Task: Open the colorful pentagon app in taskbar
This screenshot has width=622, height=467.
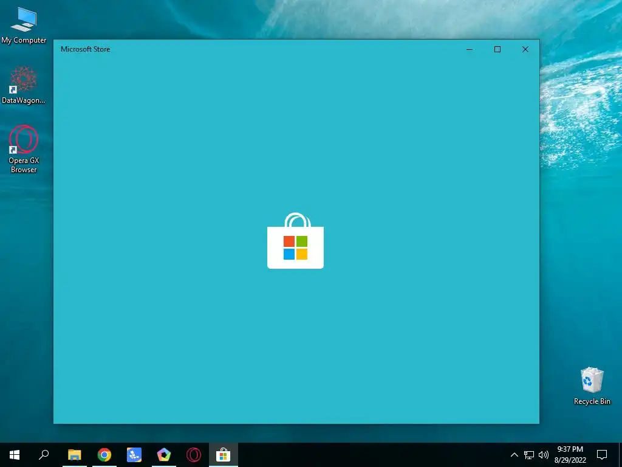Action: click(x=164, y=455)
